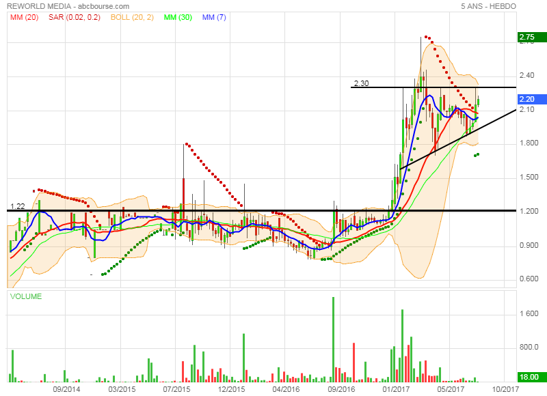Viewport: 547px width, 396px height.
Task: Click the 0.900 price axis label
Action: (529, 245)
